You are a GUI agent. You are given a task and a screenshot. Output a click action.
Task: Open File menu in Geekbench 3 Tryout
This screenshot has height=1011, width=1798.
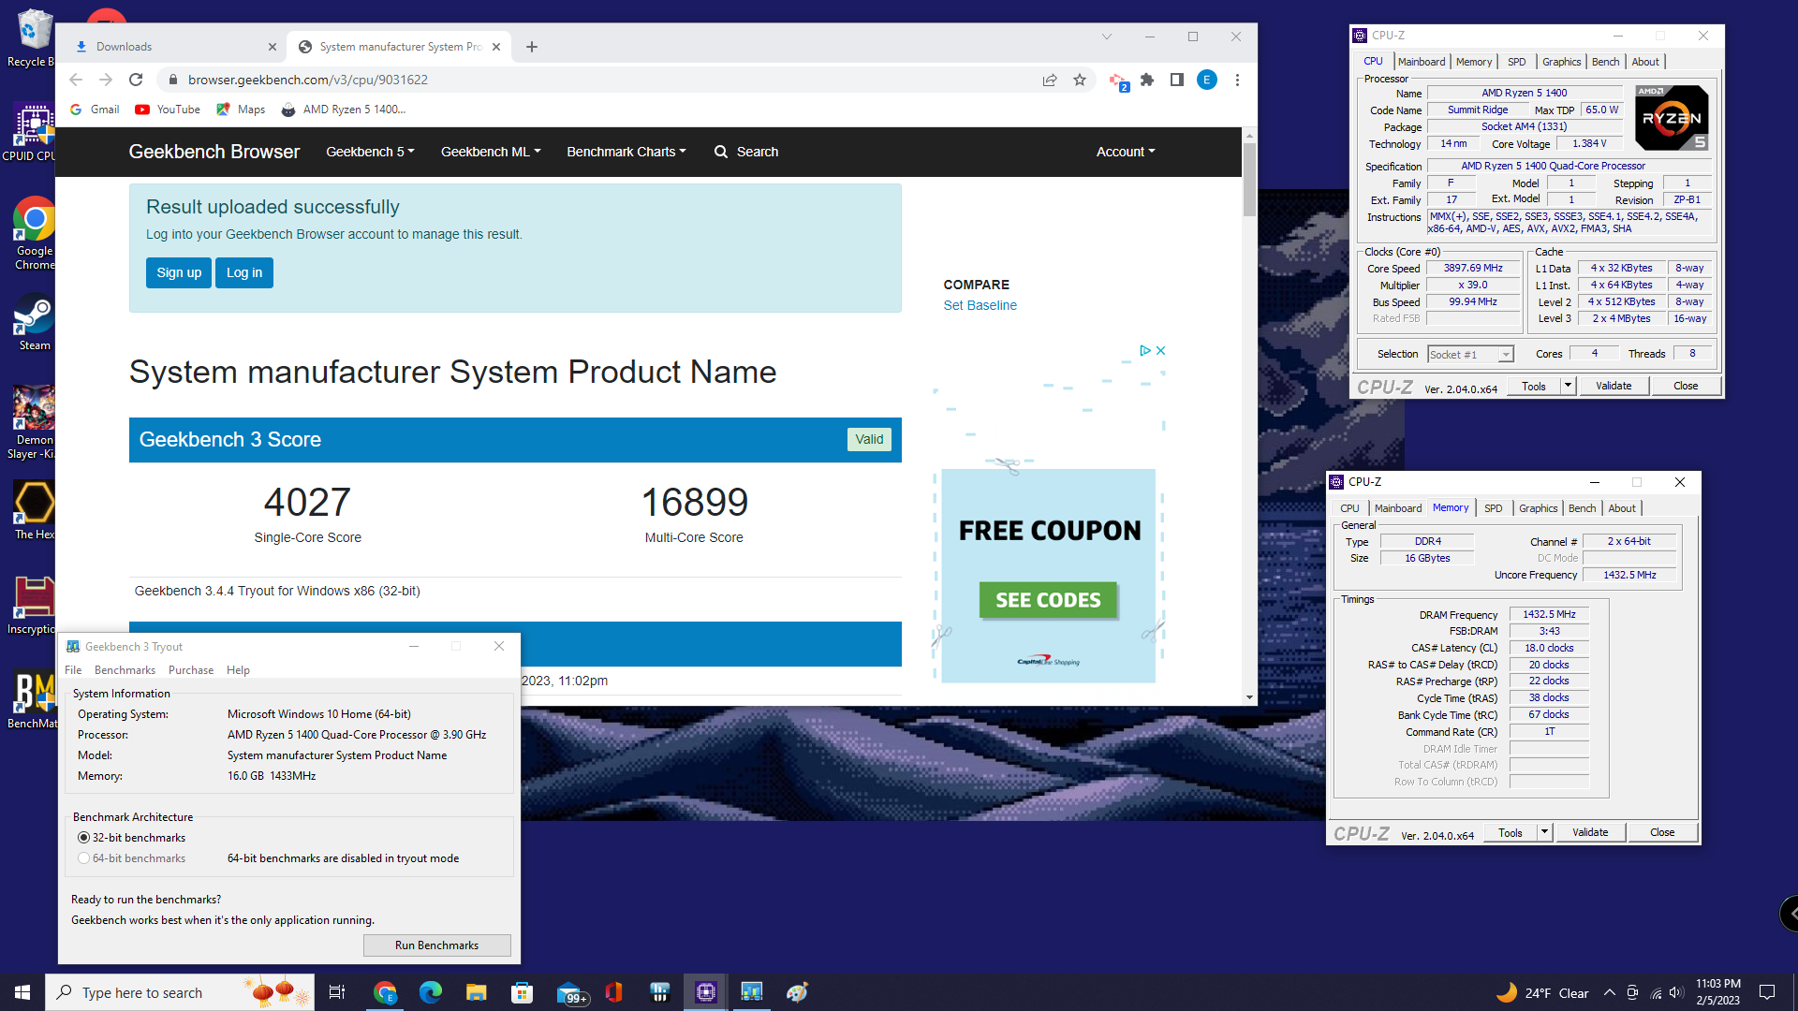pyautogui.click(x=73, y=670)
